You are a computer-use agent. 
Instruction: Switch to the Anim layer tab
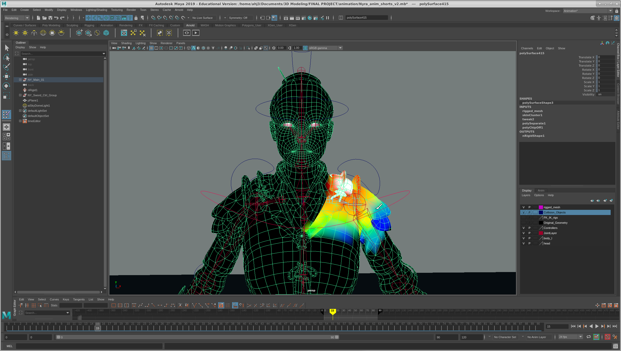(541, 190)
